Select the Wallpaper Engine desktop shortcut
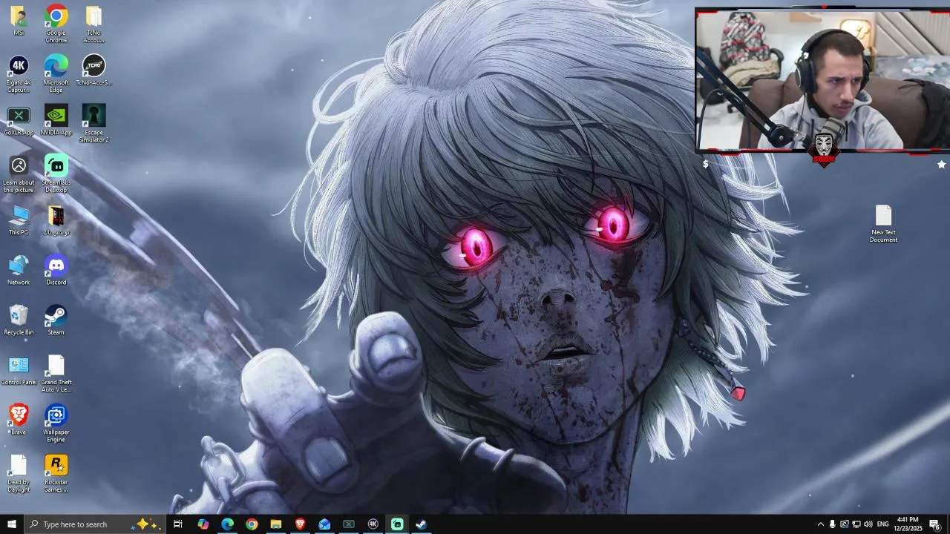The image size is (950, 534). 56,423
